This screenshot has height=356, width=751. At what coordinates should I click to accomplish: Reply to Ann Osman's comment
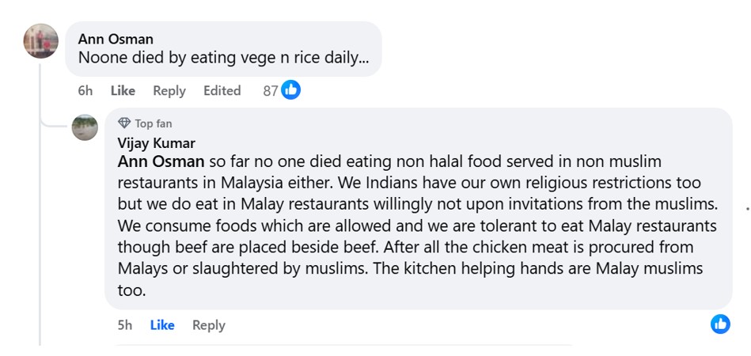click(169, 90)
